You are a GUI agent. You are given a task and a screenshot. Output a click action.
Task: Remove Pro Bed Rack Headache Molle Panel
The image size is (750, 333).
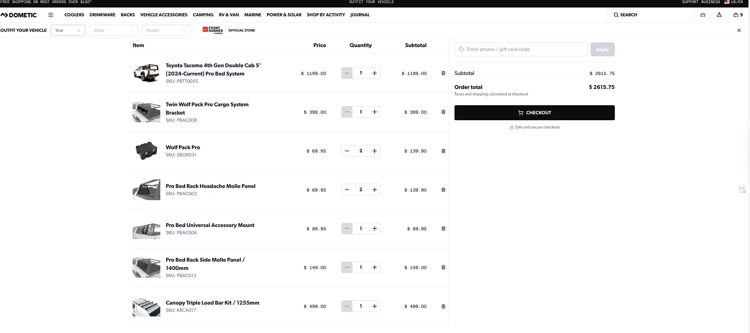[443, 190]
